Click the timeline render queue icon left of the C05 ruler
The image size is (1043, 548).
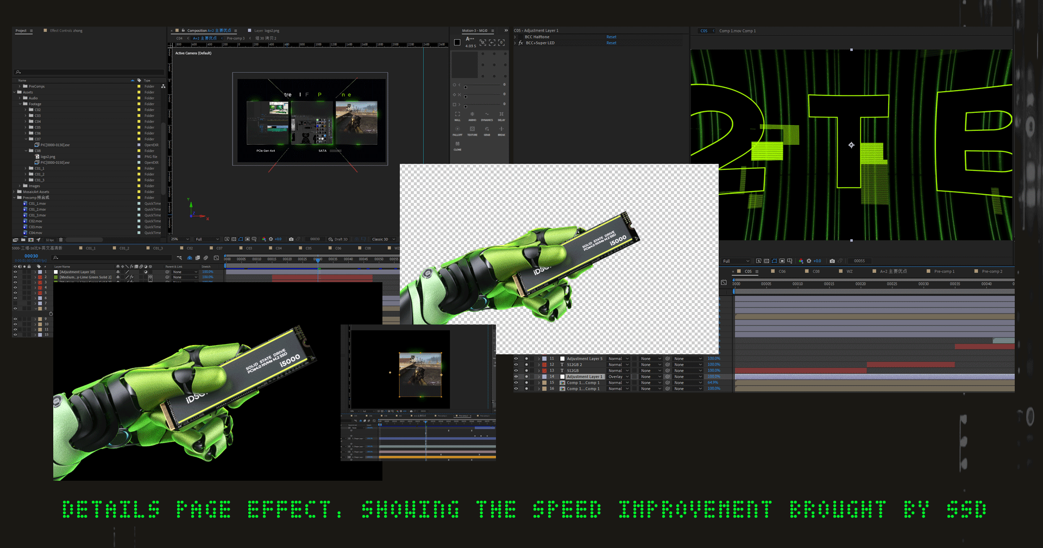click(x=724, y=283)
